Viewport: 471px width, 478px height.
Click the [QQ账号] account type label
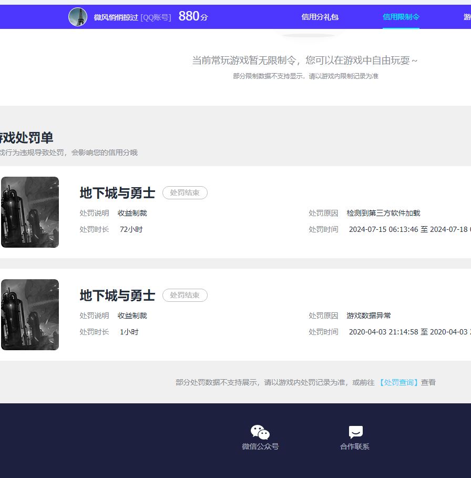click(156, 17)
